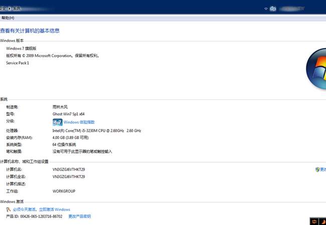The width and height of the screenshot is (326, 225).
Task: Select full computer name beside 计算机全名
Action: pos(69,176)
